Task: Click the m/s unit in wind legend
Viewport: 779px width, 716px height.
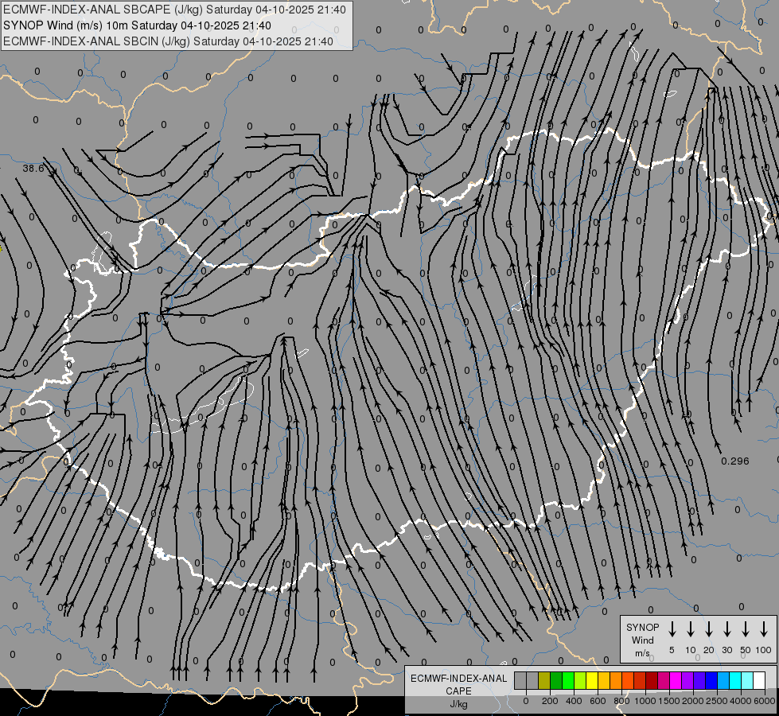Action: click(x=642, y=653)
